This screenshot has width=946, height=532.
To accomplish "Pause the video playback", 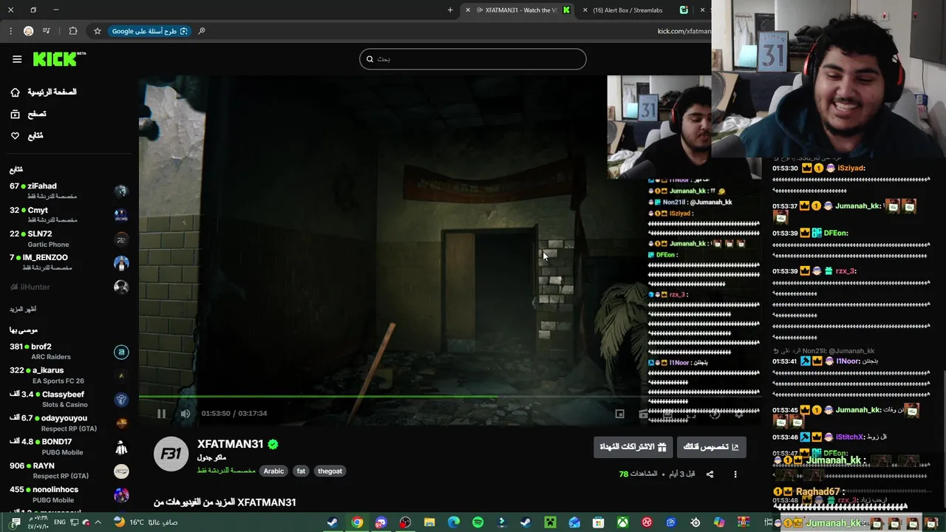I will (x=161, y=414).
